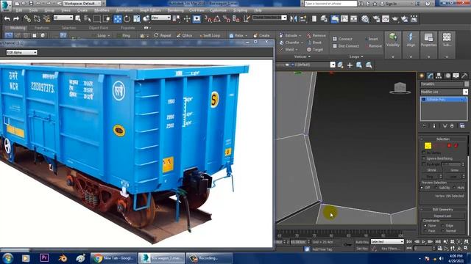
Task: Select Constraints None radio
Action: click(x=425, y=226)
